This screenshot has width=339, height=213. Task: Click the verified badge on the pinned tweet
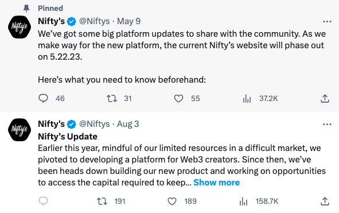tap(72, 21)
